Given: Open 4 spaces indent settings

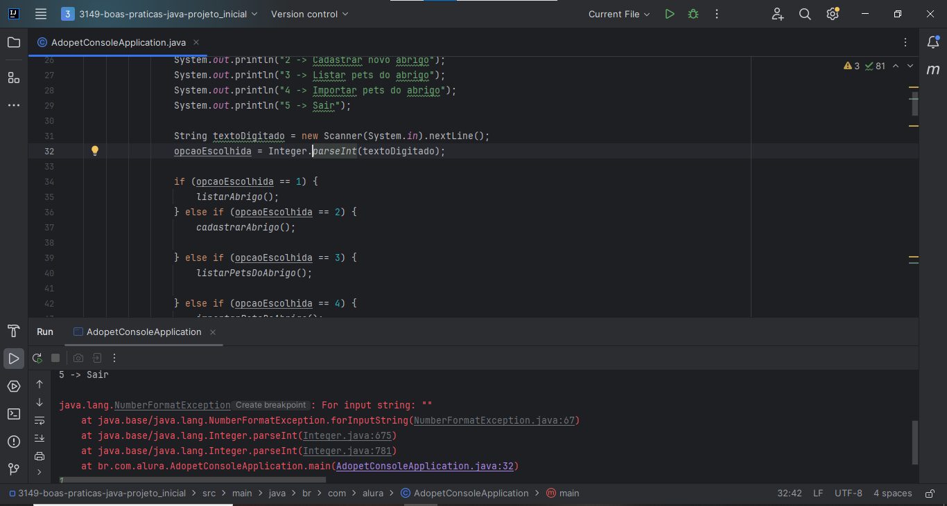Looking at the screenshot, I should [893, 494].
